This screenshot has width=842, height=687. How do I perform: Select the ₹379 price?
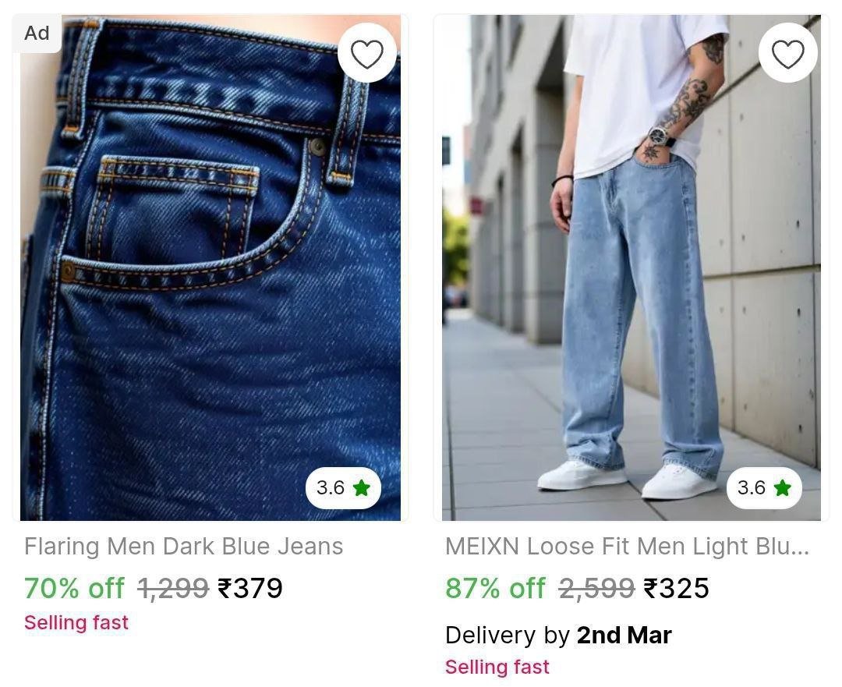click(249, 588)
